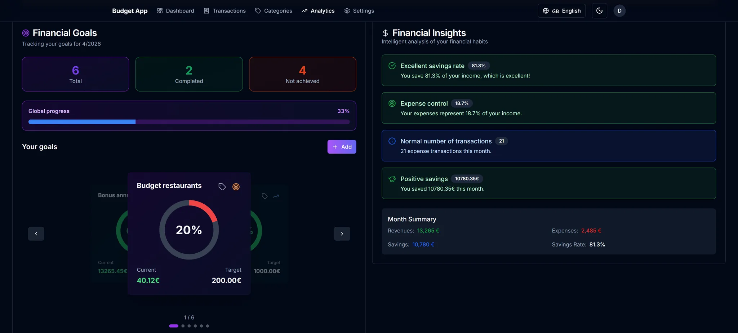The width and height of the screenshot is (738, 333).
Task: Open the user avatar D menu
Action: pyautogui.click(x=619, y=11)
